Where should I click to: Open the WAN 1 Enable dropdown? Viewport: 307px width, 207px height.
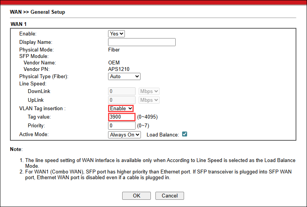(x=116, y=34)
